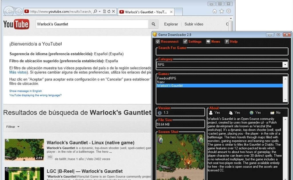Click the YouTube search magnifier button
This screenshot has height=180, width=293.
(153, 24)
